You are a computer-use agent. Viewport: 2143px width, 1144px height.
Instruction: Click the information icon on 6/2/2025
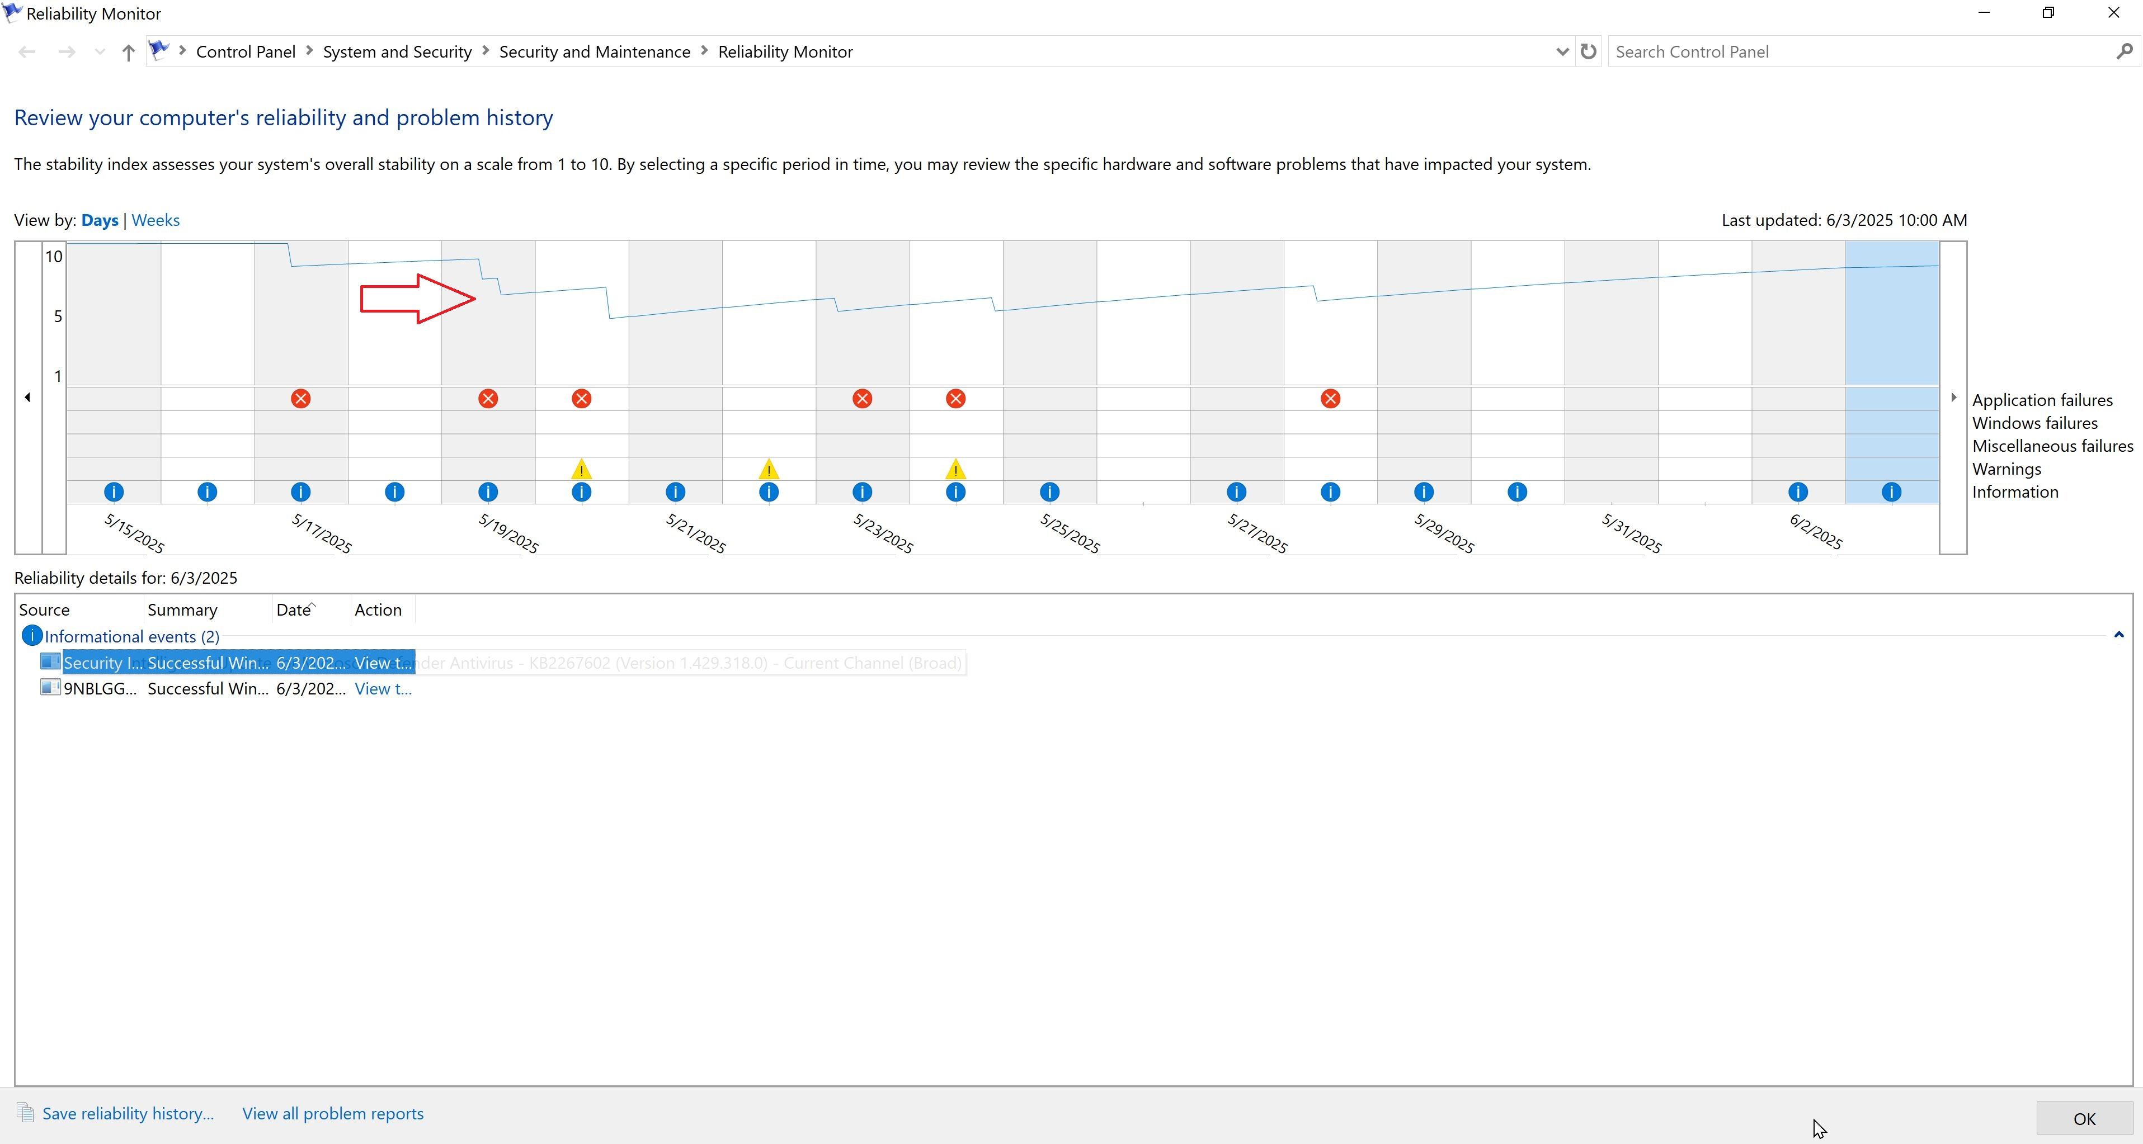(x=1798, y=492)
